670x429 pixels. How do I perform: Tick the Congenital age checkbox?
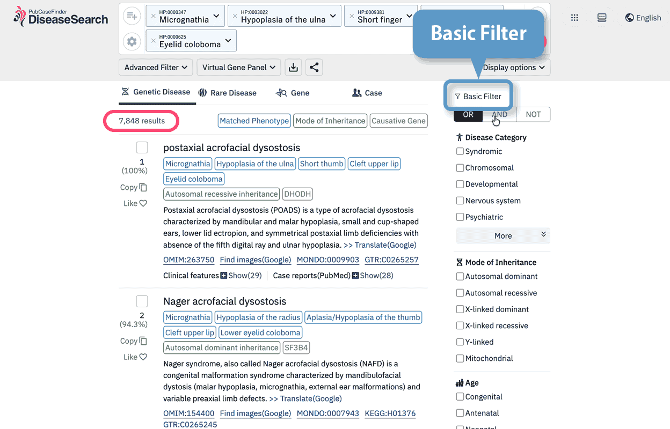coord(460,397)
